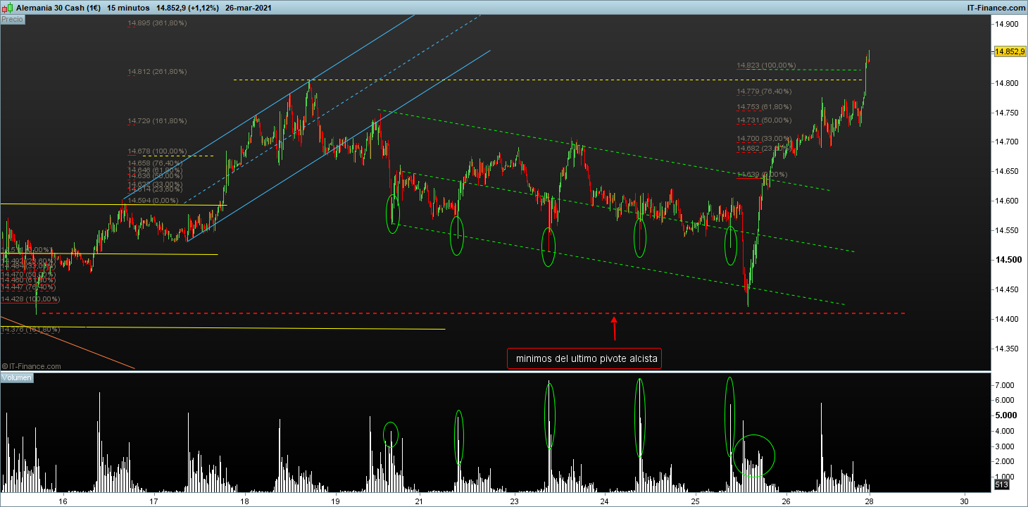
Task: Click the Fibonacci label 14.812 (261,80%)
Action: (157, 72)
